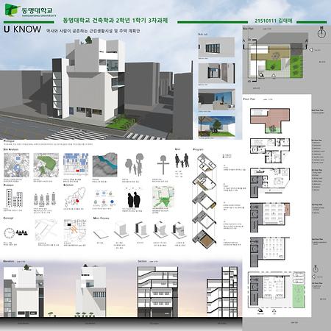Screen dimensions: 331x331
Task: Click the two dark figures silhouette icon
Action: click(x=134, y=199)
